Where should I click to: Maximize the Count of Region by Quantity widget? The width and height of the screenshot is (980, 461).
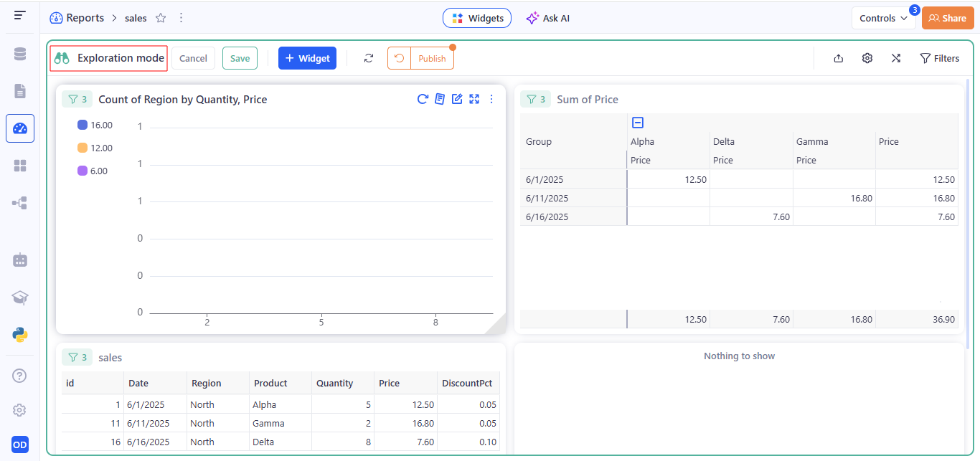click(x=474, y=99)
